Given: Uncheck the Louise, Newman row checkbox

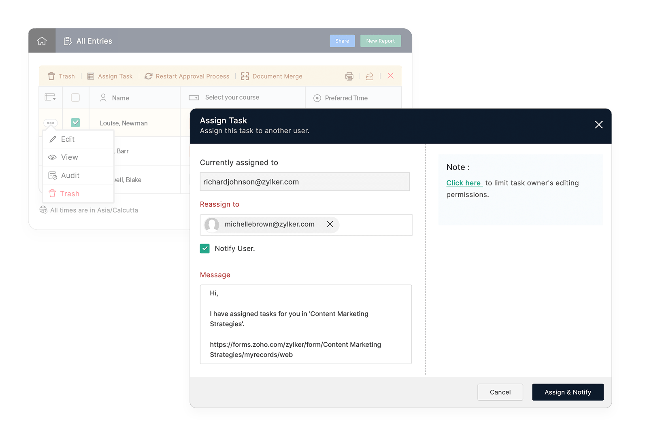Looking at the screenshot, I should [75, 123].
